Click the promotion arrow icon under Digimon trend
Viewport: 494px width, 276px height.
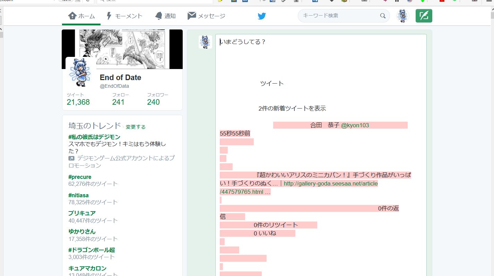[71, 158]
